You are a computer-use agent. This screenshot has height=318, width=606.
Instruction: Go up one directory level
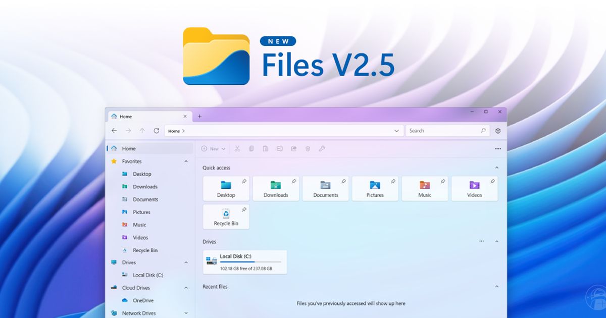[x=142, y=131]
